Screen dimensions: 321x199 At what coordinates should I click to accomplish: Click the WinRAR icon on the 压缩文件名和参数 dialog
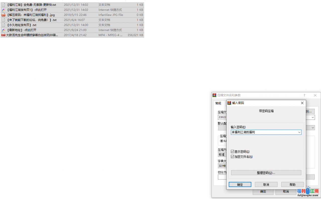(214, 95)
